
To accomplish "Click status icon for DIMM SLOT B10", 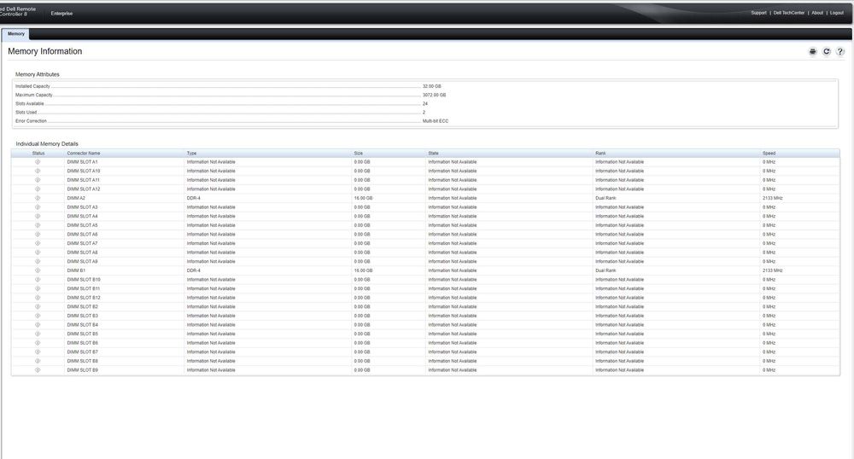I will [38, 280].
